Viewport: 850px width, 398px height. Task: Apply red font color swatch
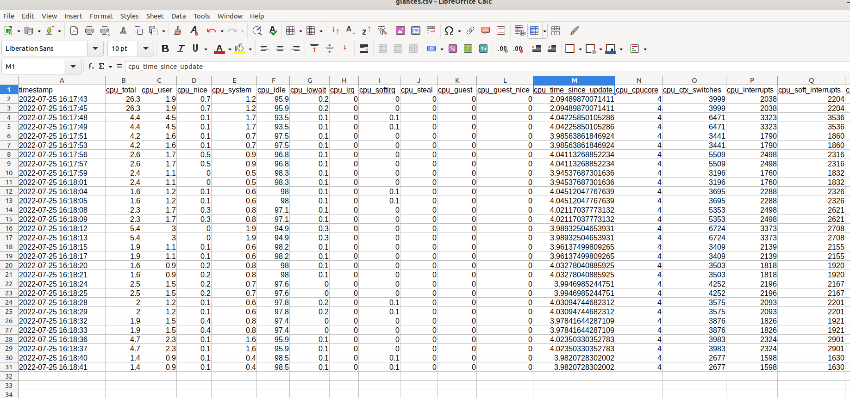click(219, 49)
